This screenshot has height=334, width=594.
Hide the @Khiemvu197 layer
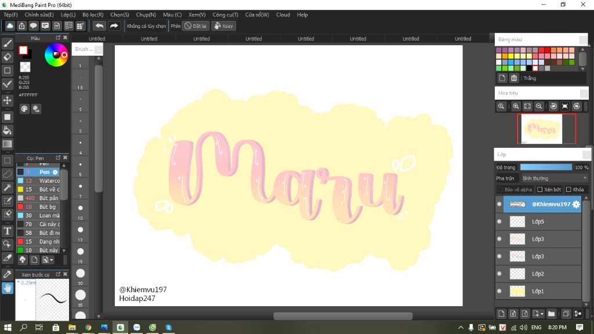pyautogui.click(x=499, y=204)
